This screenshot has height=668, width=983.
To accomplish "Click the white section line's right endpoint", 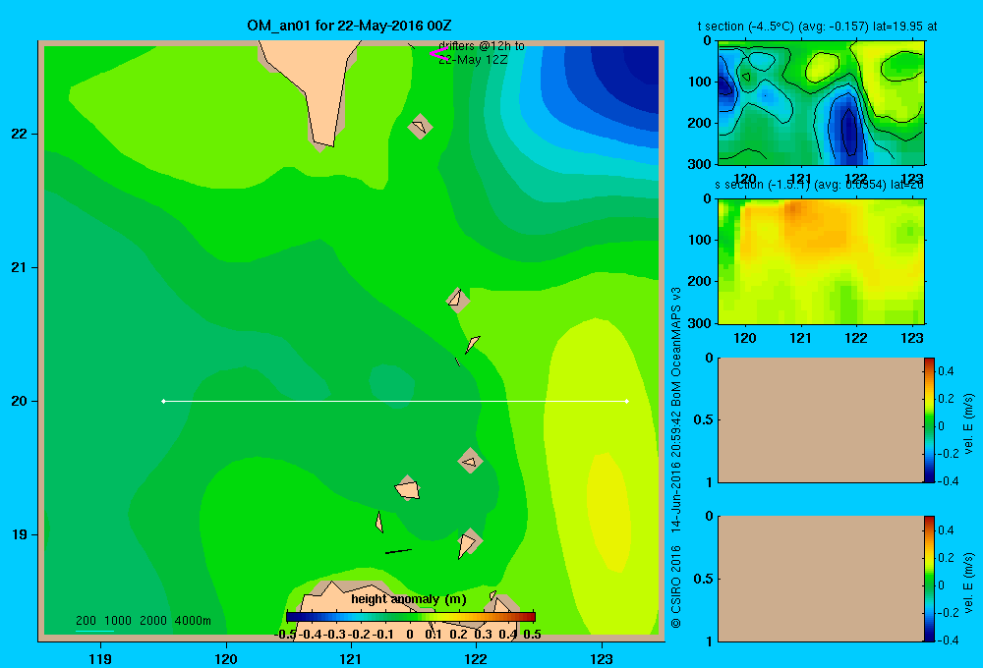I will point(627,401).
